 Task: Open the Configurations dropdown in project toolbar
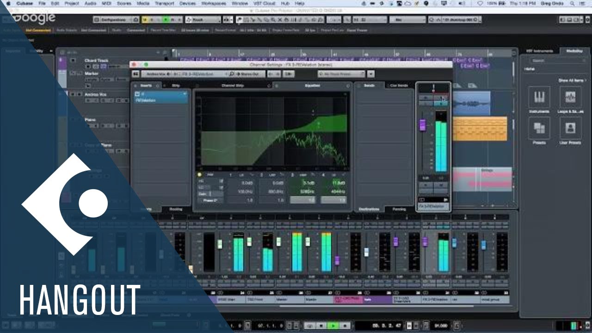click(113, 20)
